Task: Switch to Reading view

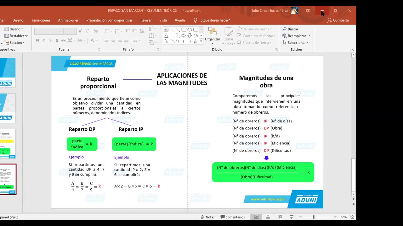Action: click(x=280, y=217)
